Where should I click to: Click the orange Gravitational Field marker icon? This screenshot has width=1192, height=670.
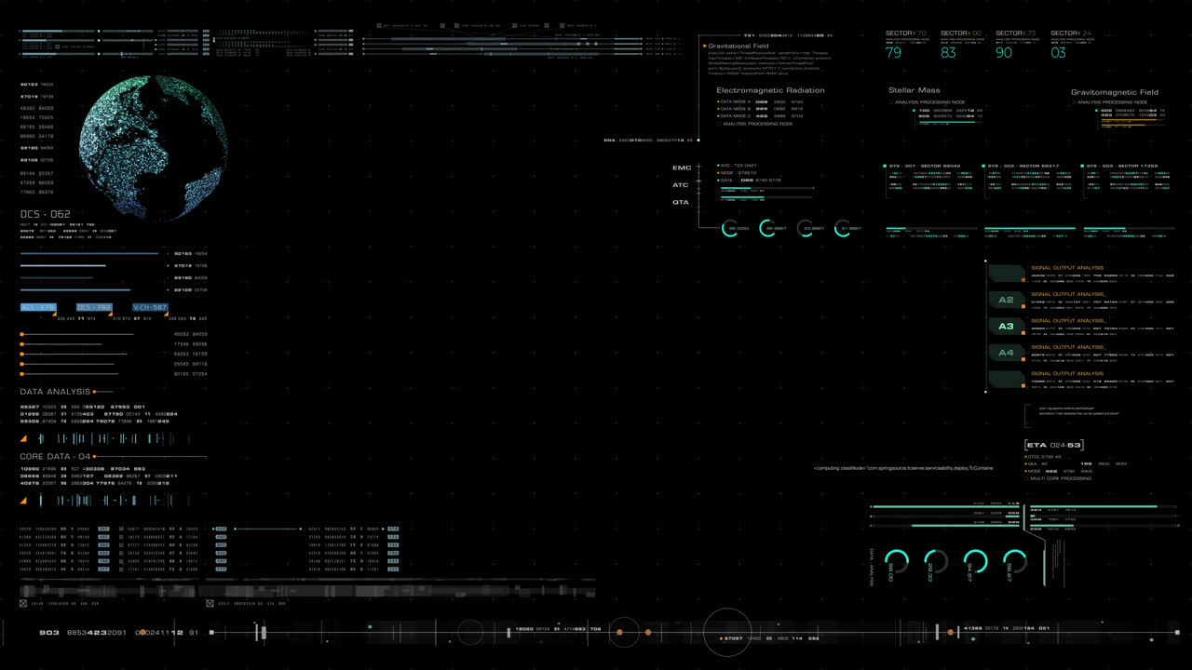704,47
